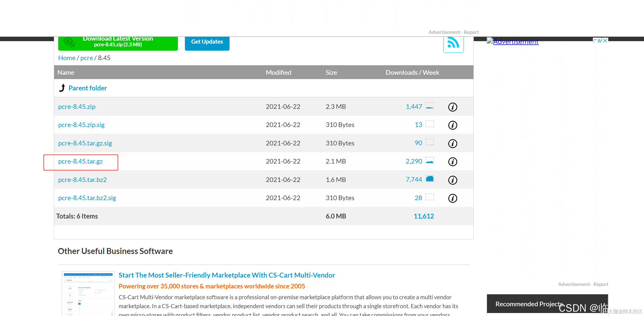Screen dimensions: 644x316
Task: View info icon for pcre-8.45.tar.gz
Action: pyautogui.click(x=453, y=162)
